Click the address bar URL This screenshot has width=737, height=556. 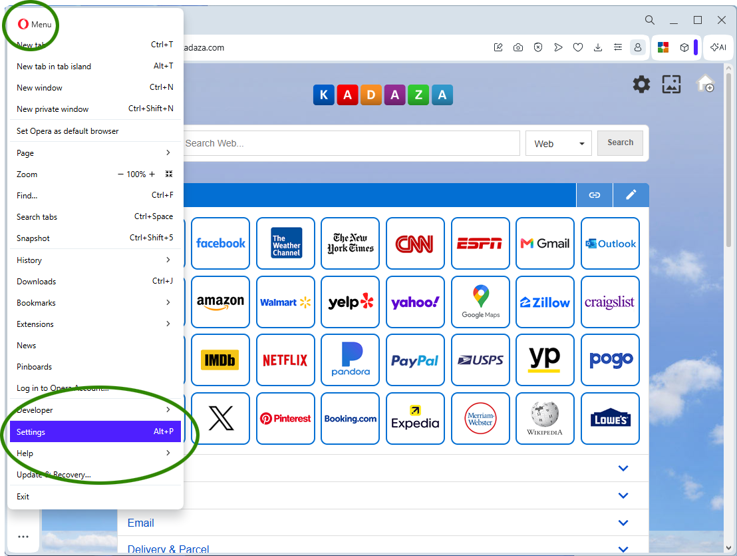tap(204, 47)
